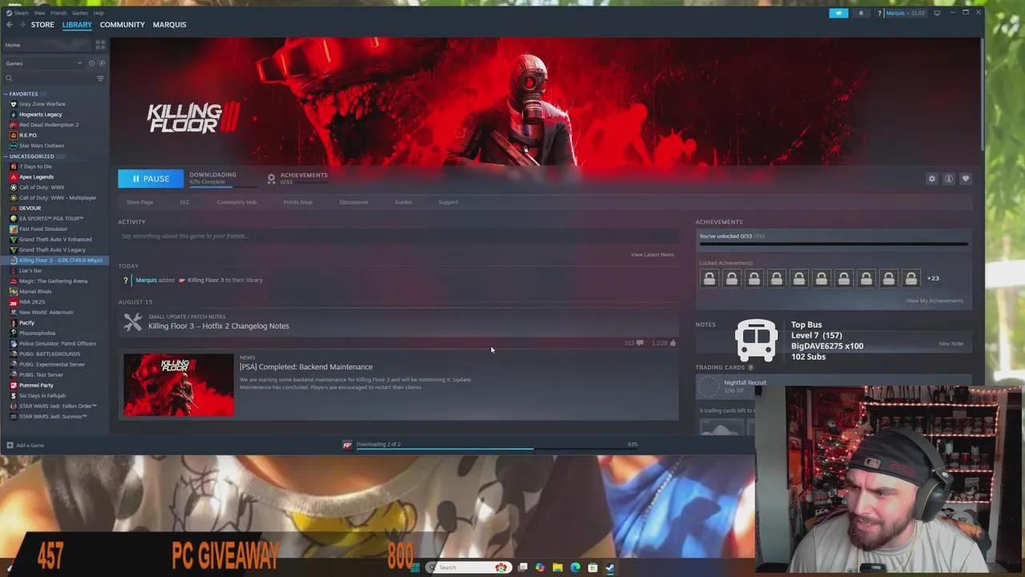Add Killing Floor 3 to favorites heart

click(966, 179)
